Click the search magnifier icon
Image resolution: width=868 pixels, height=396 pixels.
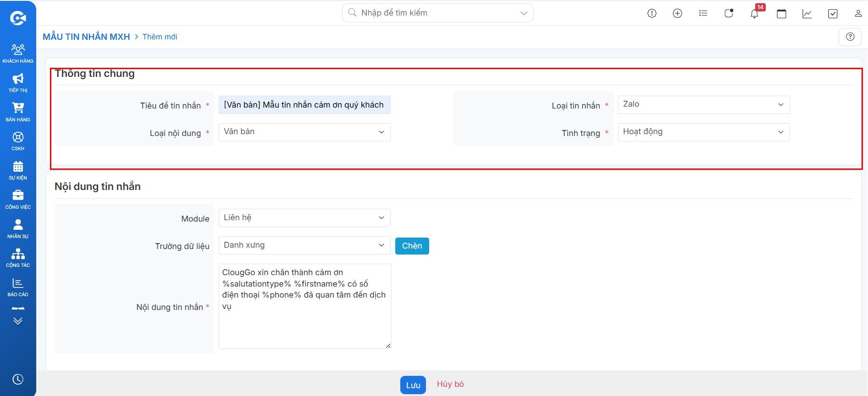click(x=352, y=12)
